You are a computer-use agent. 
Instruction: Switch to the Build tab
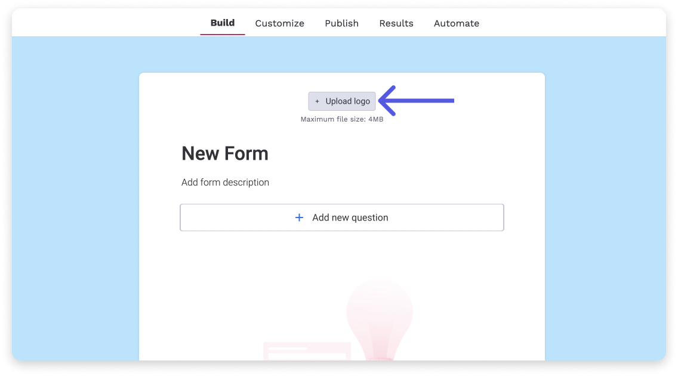click(222, 23)
